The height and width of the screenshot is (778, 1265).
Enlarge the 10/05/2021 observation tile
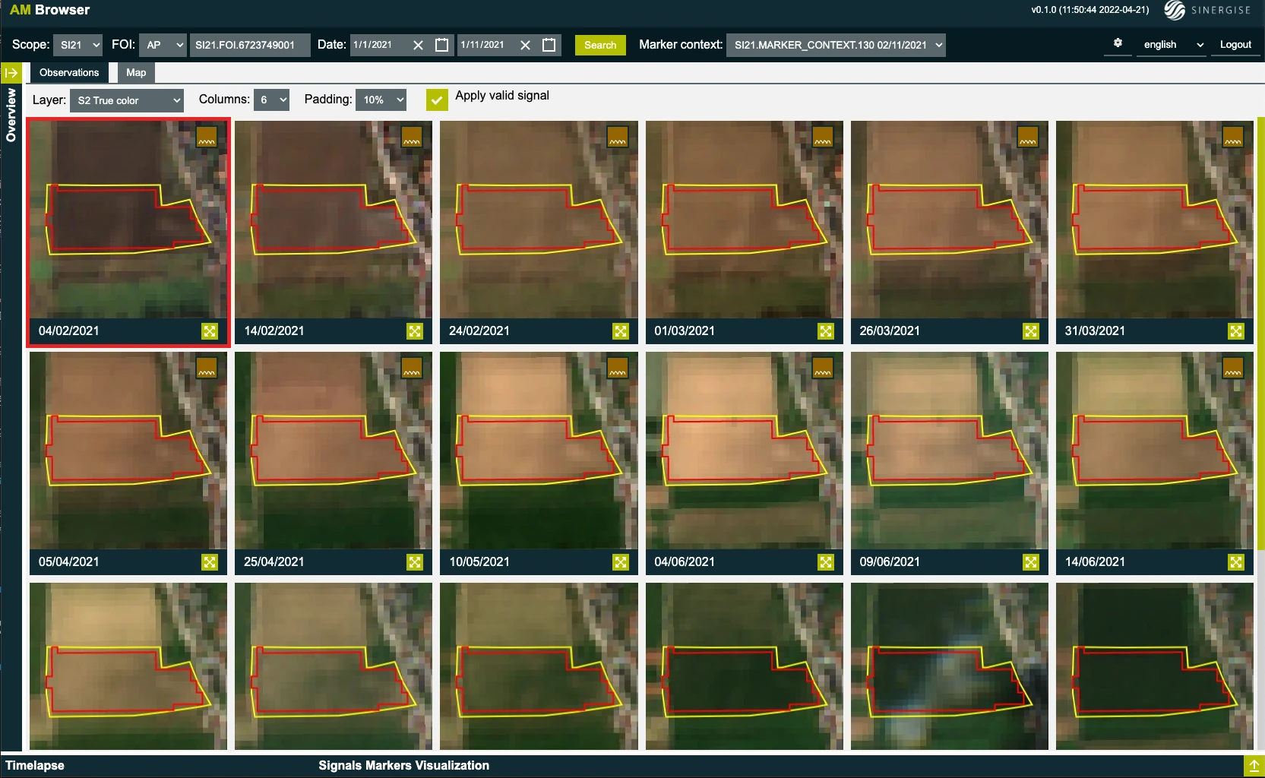tap(620, 562)
